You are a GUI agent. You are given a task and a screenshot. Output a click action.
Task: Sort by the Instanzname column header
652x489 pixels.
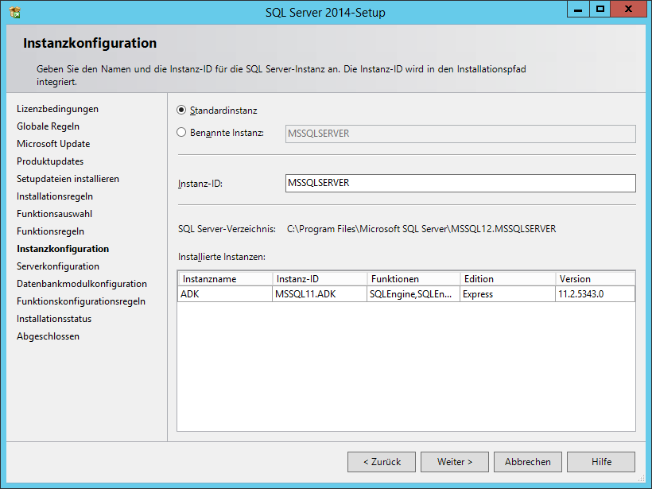224,279
